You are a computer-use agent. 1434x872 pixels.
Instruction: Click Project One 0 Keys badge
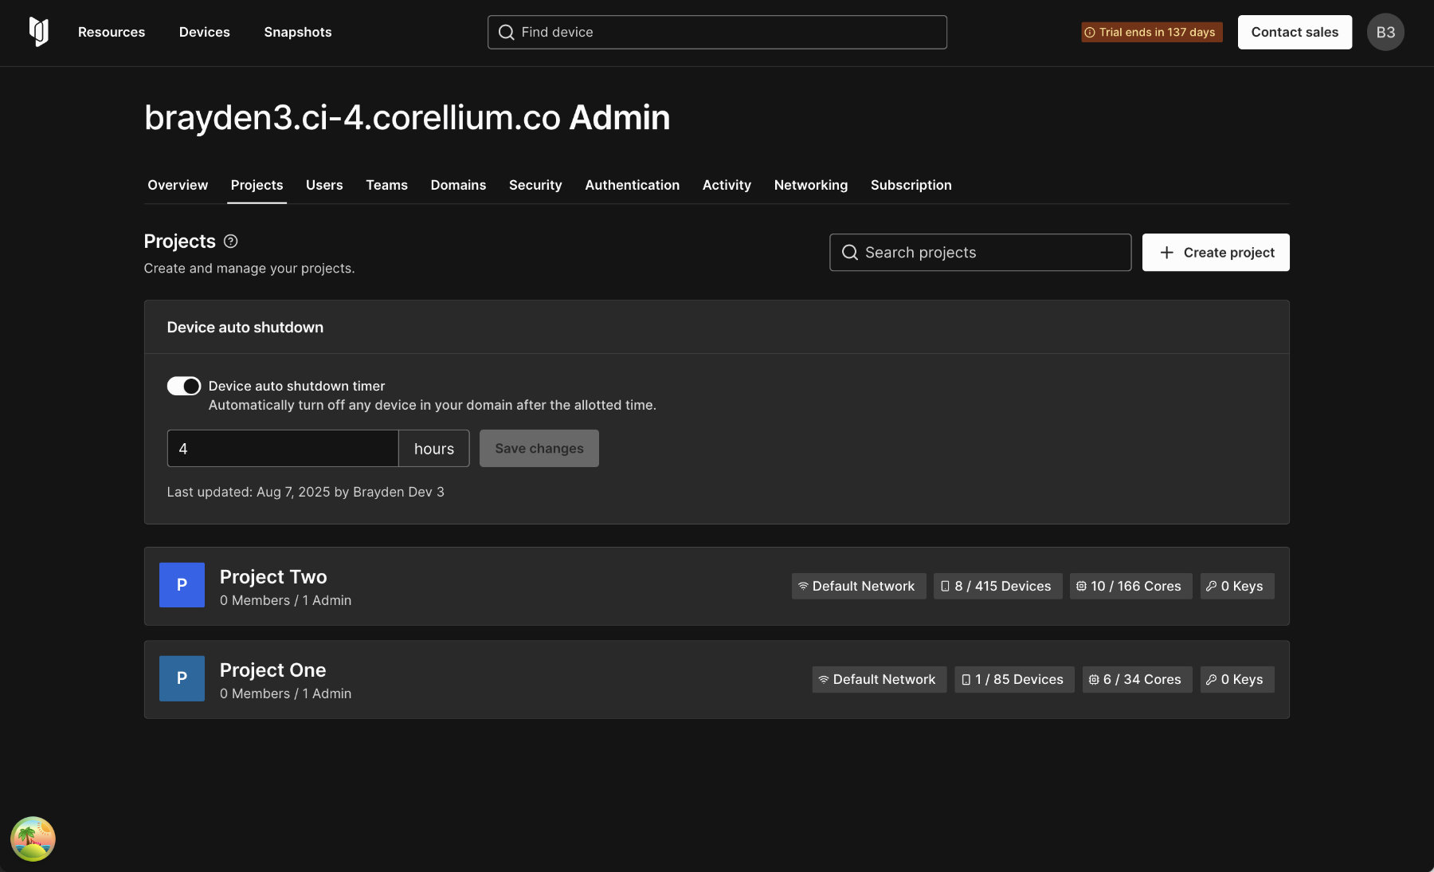coord(1236,679)
